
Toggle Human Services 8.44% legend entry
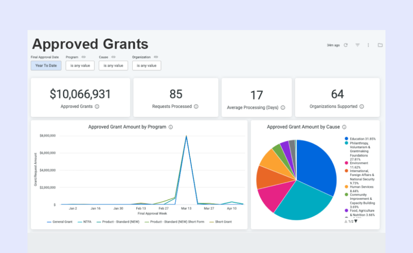[x=359, y=189]
